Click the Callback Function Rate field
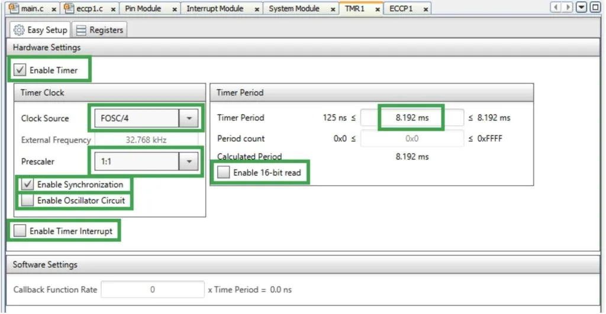 tap(153, 290)
